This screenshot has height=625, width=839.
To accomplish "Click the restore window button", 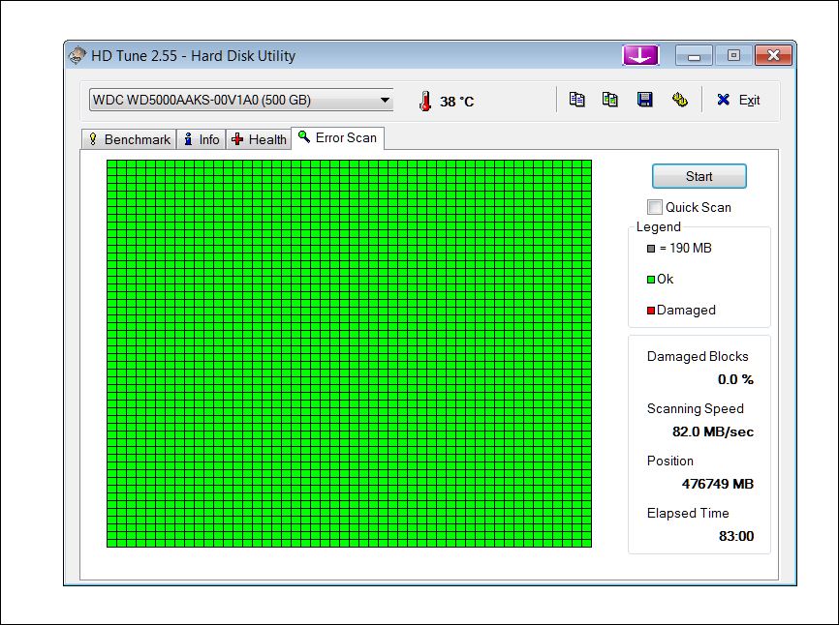I will click(x=733, y=55).
